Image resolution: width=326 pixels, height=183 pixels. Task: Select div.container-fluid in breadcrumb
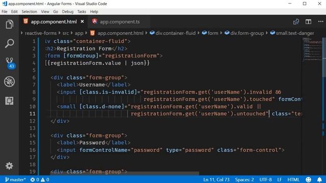(175, 33)
